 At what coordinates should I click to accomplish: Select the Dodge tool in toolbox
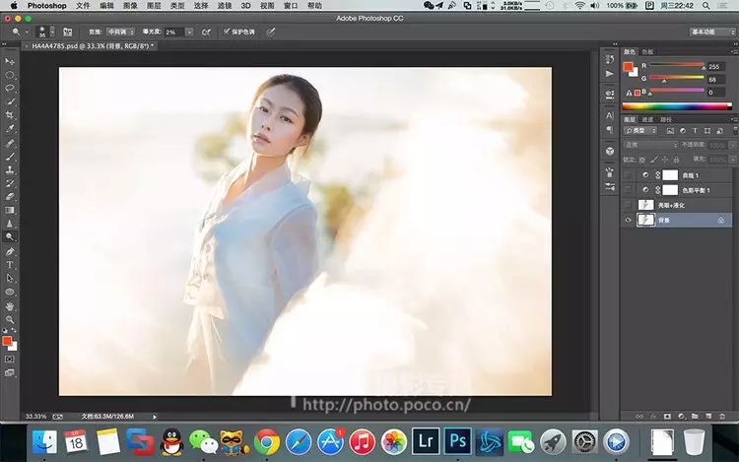point(10,236)
